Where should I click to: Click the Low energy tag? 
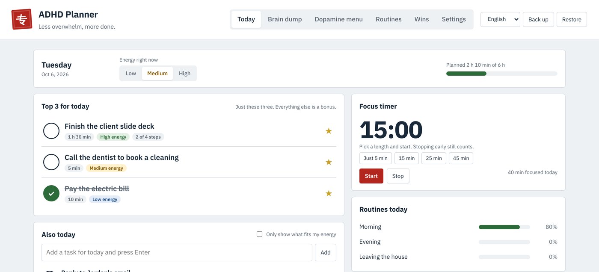pos(105,199)
